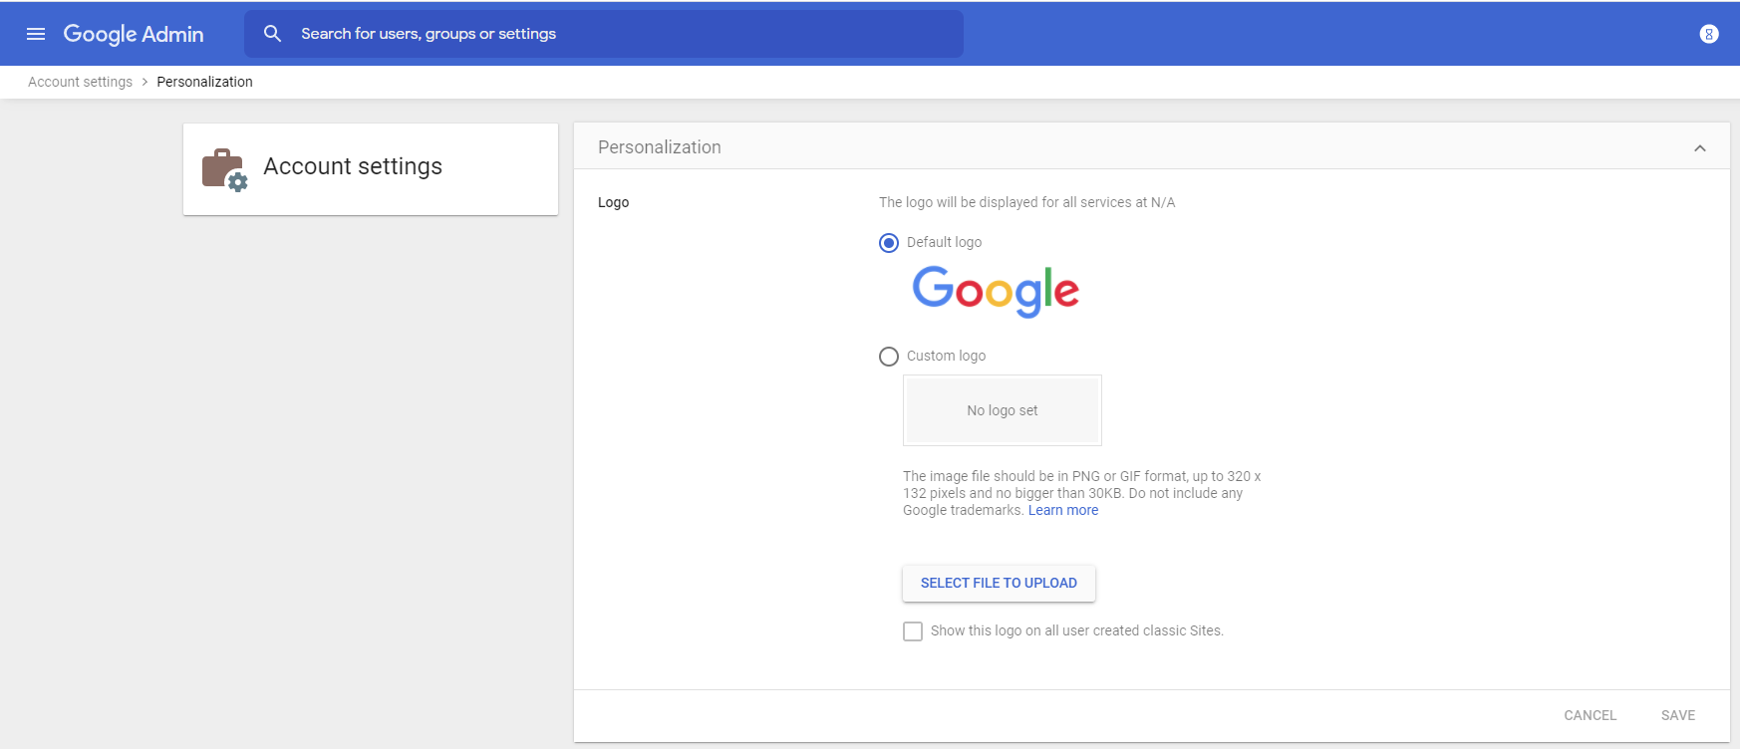
Task: Select the Default logo radio button
Action: 889,243
